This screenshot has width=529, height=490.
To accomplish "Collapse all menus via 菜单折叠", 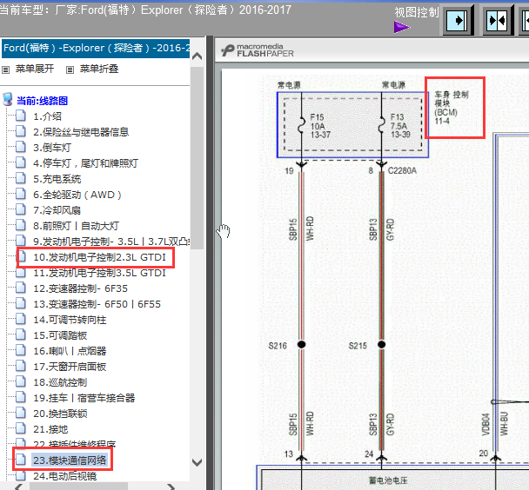I will point(99,69).
